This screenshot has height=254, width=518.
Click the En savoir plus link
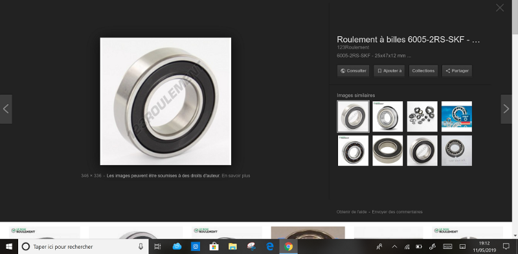pyautogui.click(x=236, y=176)
